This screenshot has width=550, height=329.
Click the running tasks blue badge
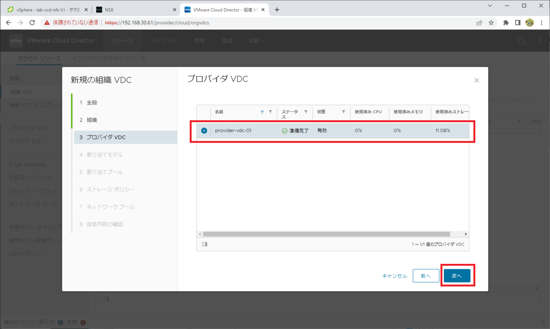[60, 323]
